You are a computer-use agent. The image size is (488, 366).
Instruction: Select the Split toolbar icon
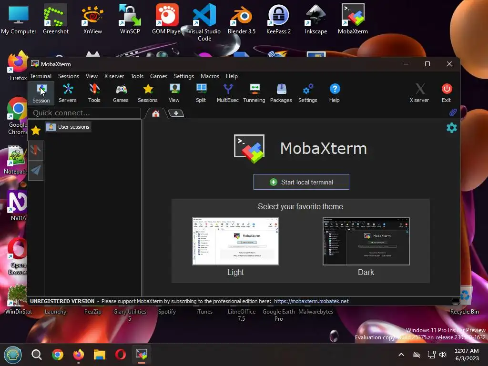coord(201,93)
